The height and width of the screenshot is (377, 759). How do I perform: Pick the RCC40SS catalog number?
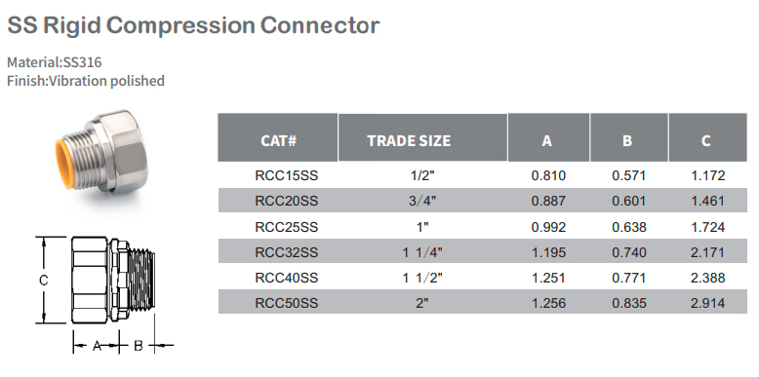click(x=287, y=278)
